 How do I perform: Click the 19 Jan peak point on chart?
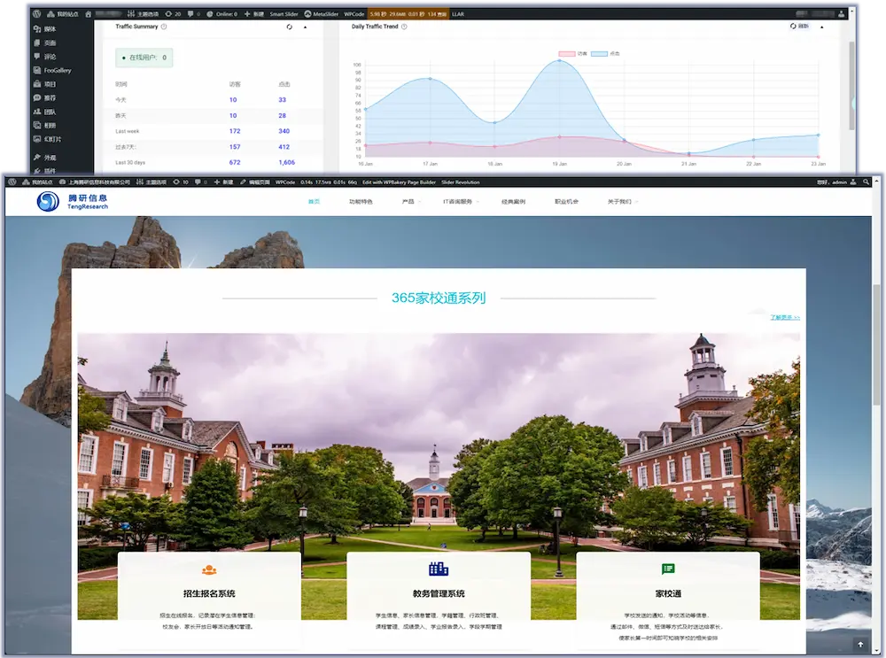(559, 61)
